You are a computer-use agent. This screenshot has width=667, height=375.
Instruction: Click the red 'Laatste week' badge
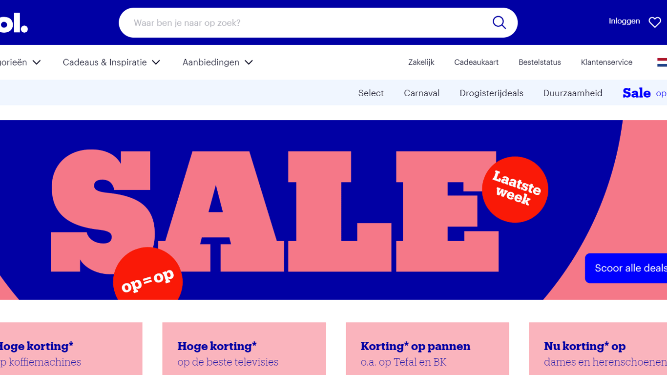pos(515,189)
